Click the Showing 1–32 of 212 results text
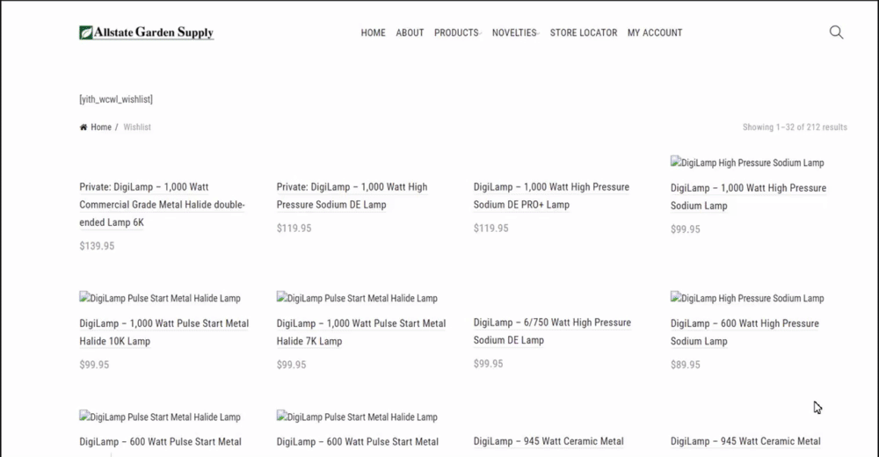 point(795,127)
